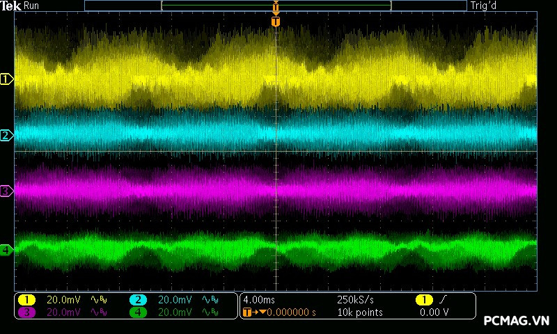The image size is (557, 334).
Task: Select channel 4 green badge in readout
Action: pyautogui.click(x=138, y=312)
